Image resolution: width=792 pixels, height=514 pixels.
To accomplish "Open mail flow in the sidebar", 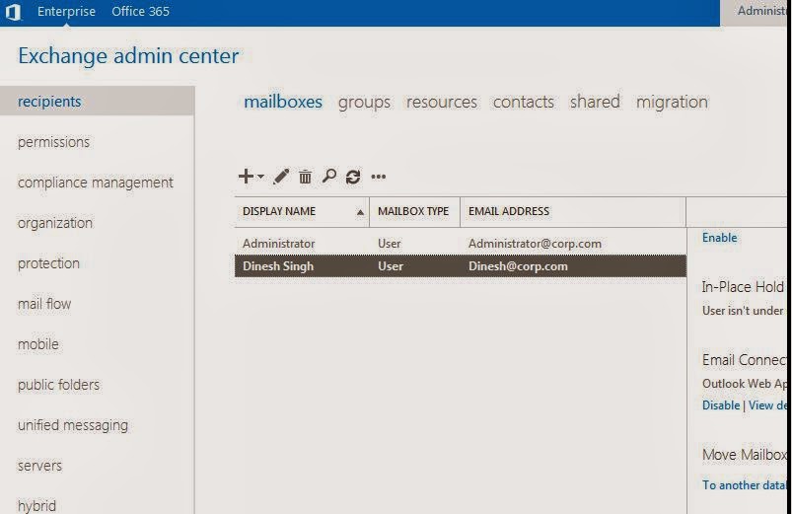I will [x=44, y=304].
